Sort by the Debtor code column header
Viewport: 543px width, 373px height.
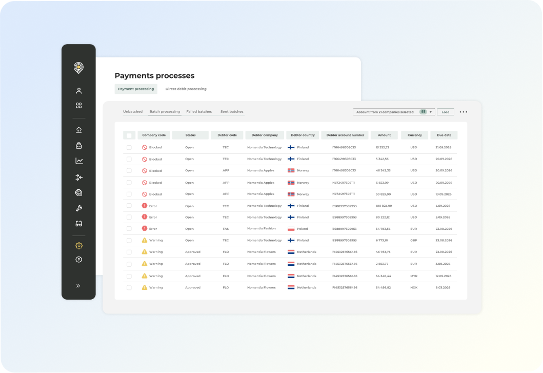[x=227, y=135]
